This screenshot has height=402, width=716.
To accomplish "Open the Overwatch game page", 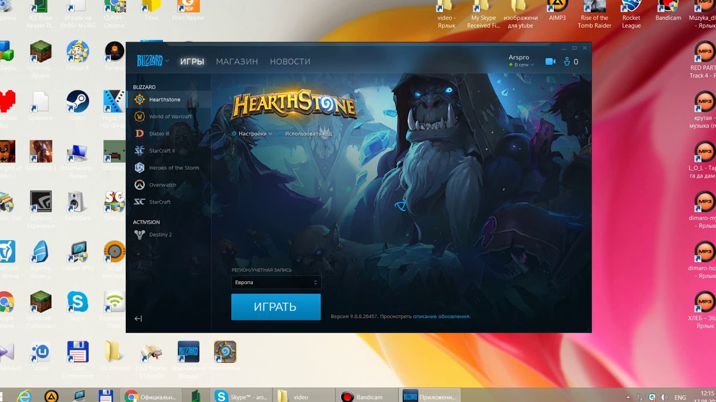I will coord(168,185).
